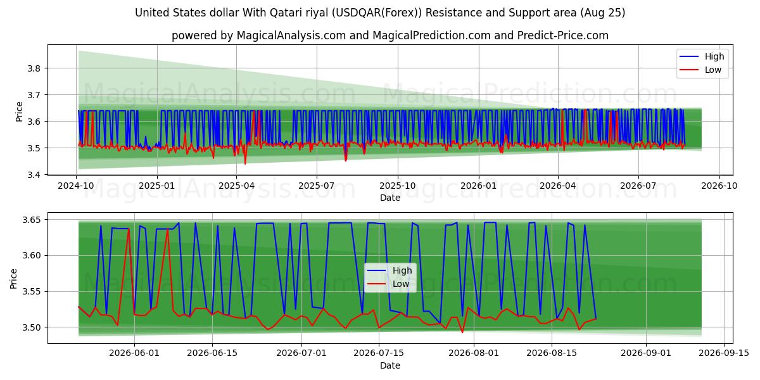Click the 2026-06-01 date tick

(134, 353)
